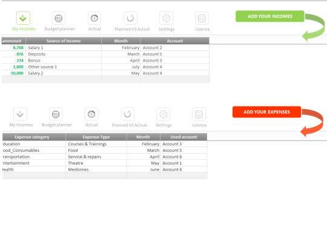Select the June month cell

(144, 169)
